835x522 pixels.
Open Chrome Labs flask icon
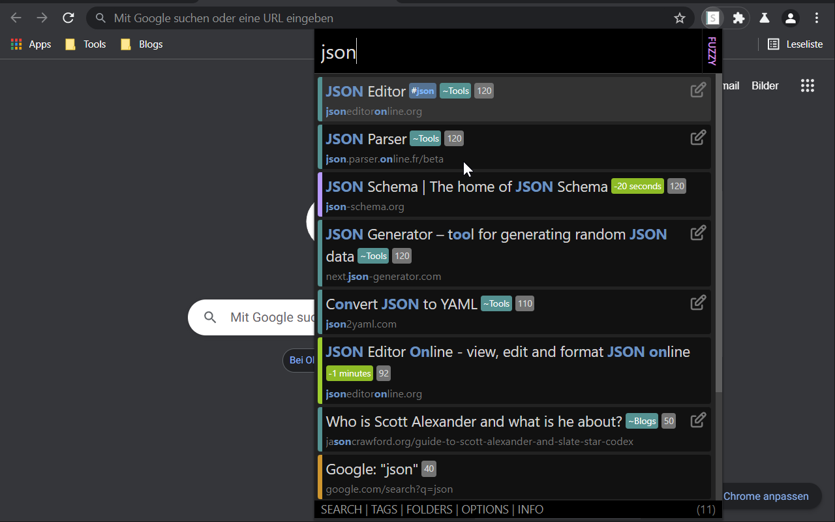pyautogui.click(x=765, y=18)
